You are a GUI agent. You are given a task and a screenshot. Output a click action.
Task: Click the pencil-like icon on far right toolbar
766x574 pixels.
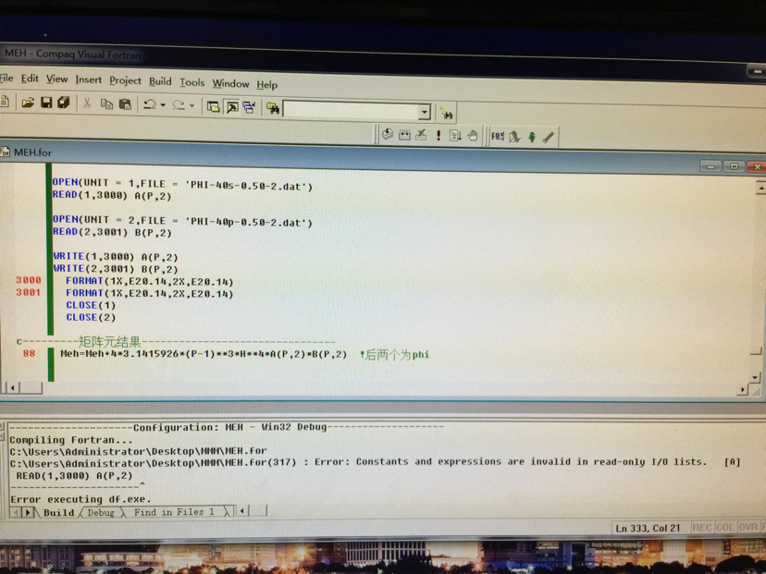549,138
